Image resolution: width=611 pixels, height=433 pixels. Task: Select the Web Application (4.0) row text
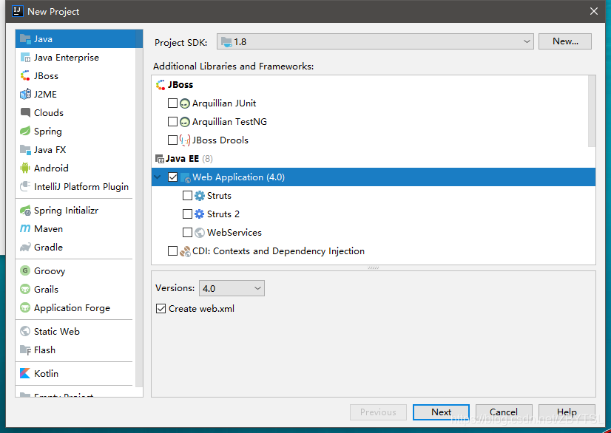238,177
